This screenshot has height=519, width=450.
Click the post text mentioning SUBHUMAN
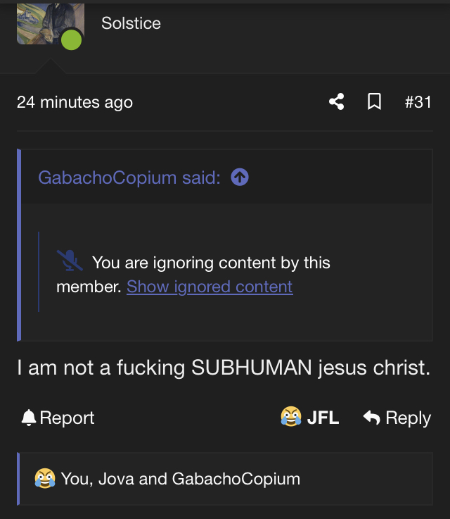(224, 367)
